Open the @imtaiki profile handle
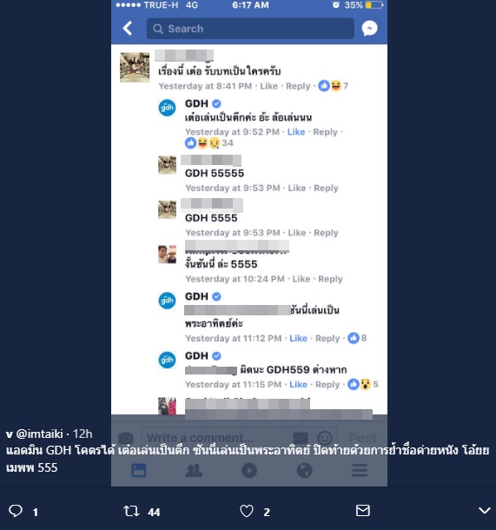The image size is (496, 530). pyautogui.click(x=40, y=434)
